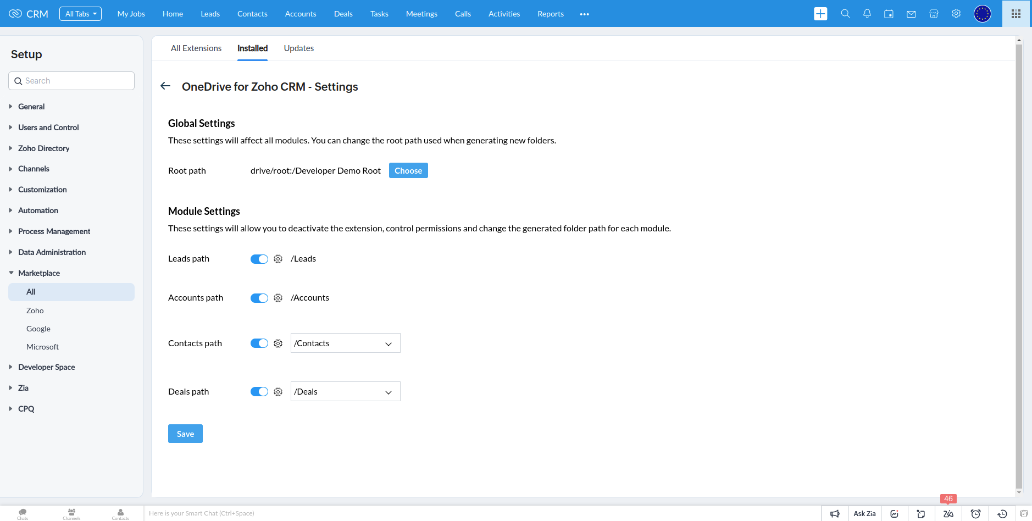
Task: Select All under Marketplace
Action: coord(71,292)
